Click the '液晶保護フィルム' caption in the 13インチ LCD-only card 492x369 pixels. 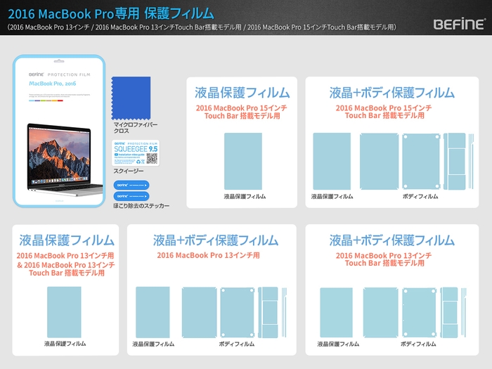pos(65,344)
